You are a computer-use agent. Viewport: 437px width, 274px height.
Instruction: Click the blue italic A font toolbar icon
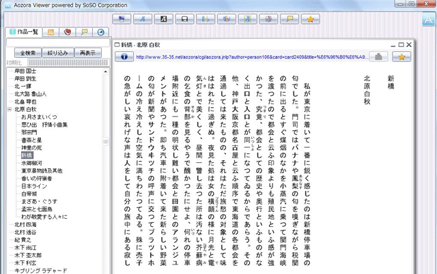pyautogui.click(x=143, y=19)
